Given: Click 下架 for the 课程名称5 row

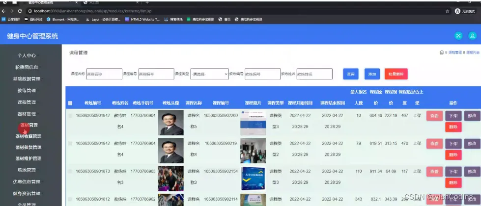Looking at the screenshot, I should click(x=453, y=116).
